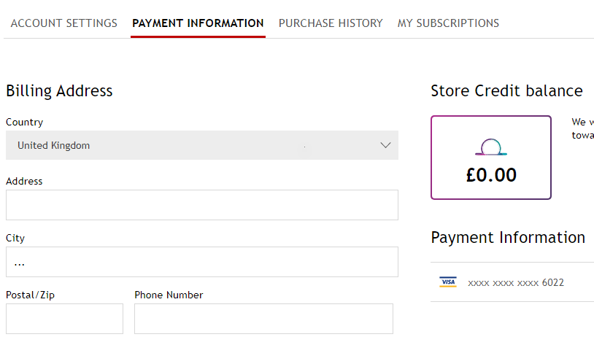The image size is (594, 337).
Task: Switch to the Purchase History tab
Action: 331,23
